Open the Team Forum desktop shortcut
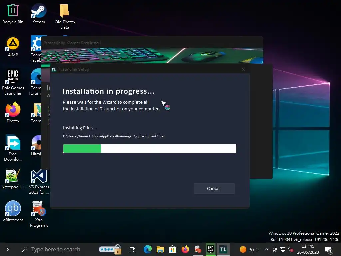The width and height of the screenshot is (341, 256). (x=36, y=82)
